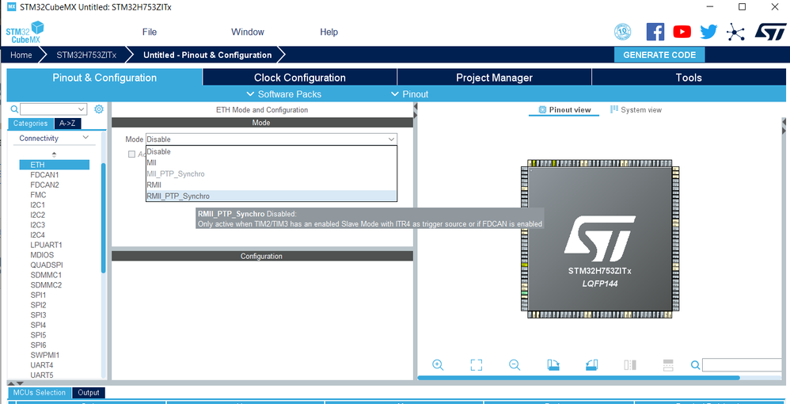
Task: Open the Window menu
Action: [x=248, y=32]
